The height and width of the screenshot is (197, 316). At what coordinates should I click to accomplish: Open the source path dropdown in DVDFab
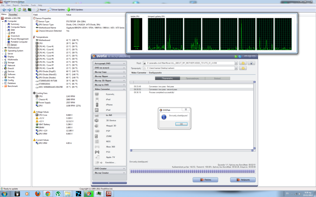[236, 63]
